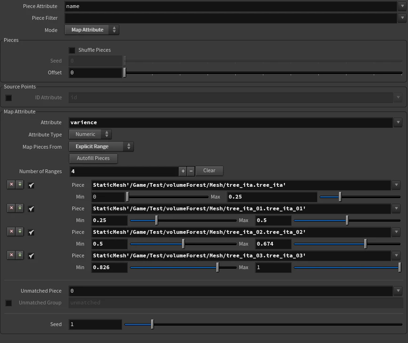Decrease Number of Ranges with minus button

coord(191,171)
